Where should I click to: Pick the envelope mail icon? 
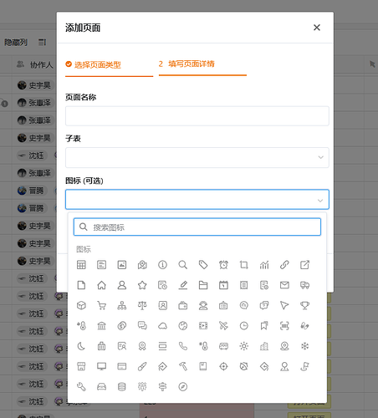(284, 285)
